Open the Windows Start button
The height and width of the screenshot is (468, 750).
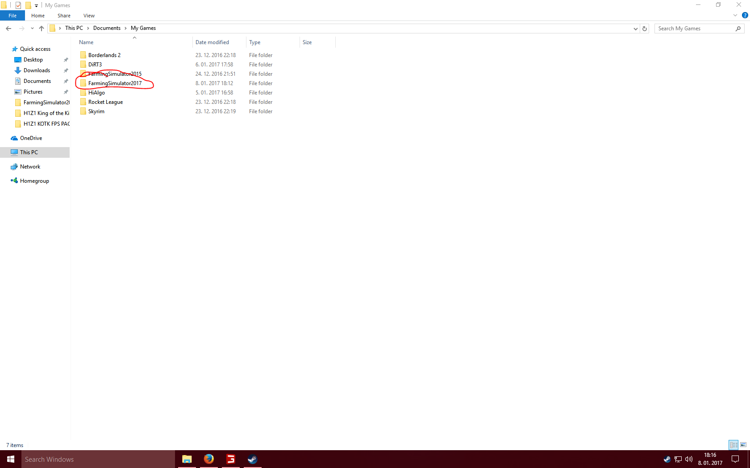(11, 459)
